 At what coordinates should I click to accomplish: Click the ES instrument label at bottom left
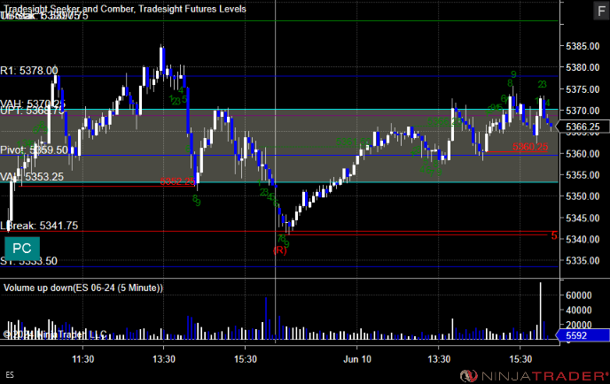point(10,375)
